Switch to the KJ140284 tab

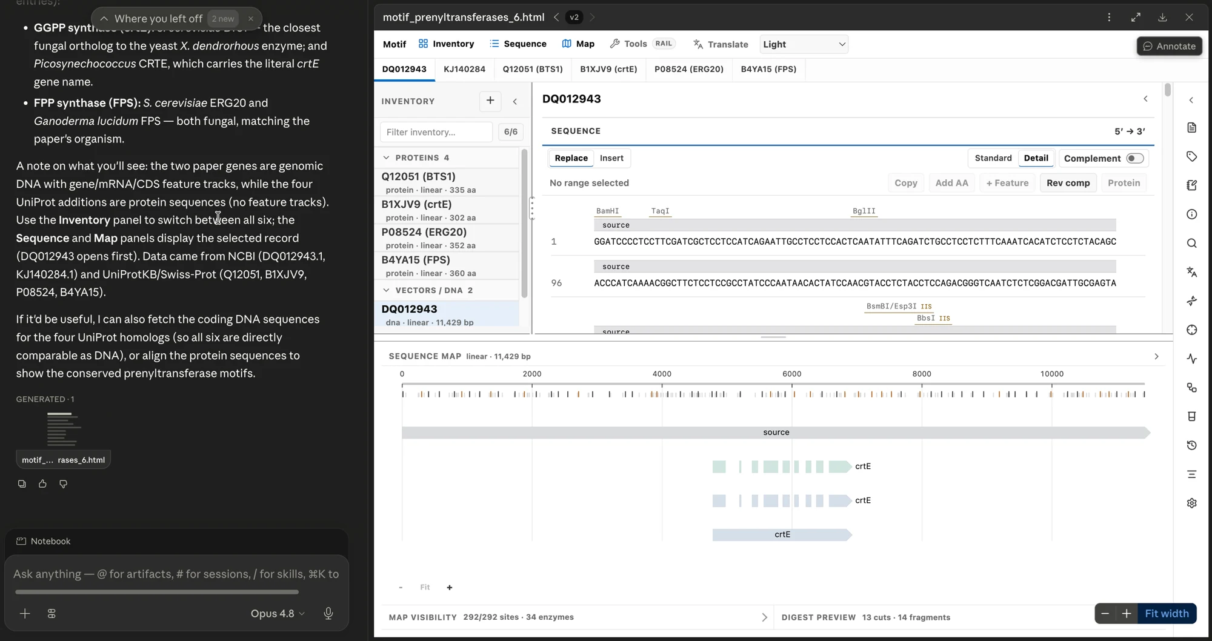[464, 69]
